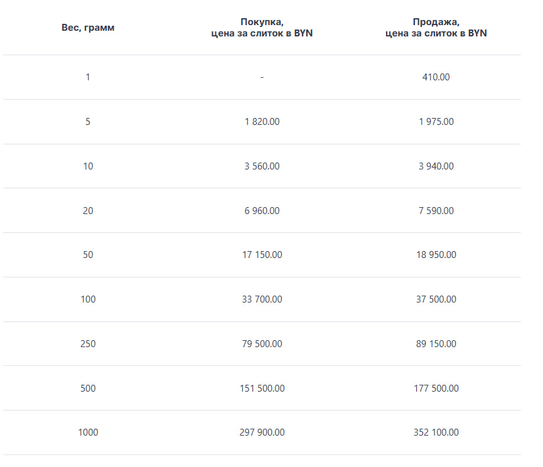Viewport: 543px width, 467px height.
Task: Select the 151 500.00 purchase price
Action: pyautogui.click(x=262, y=389)
